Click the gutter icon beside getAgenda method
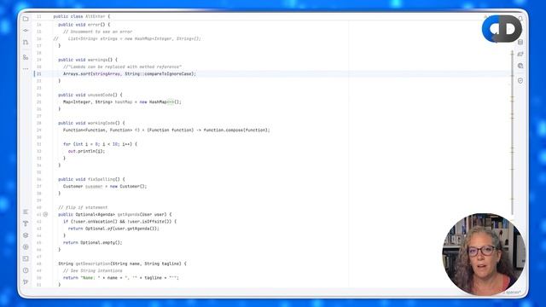Image resolution: width=546 pixels, height=307 pixels. point(45,214)
